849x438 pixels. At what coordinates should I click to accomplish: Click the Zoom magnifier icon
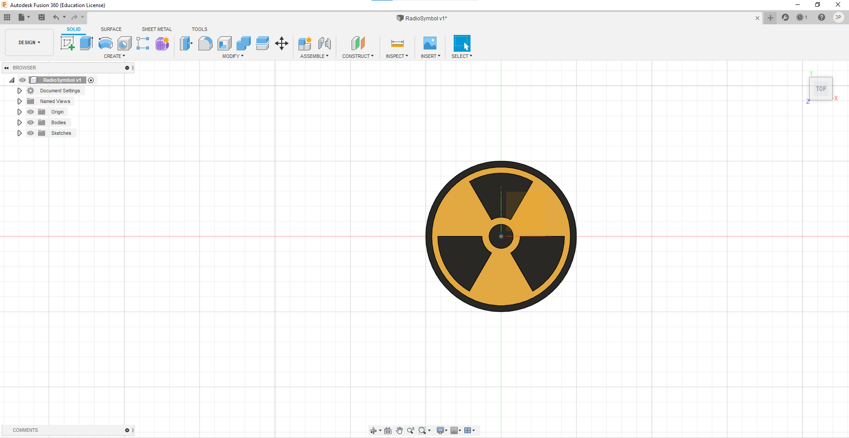(411, 430)
